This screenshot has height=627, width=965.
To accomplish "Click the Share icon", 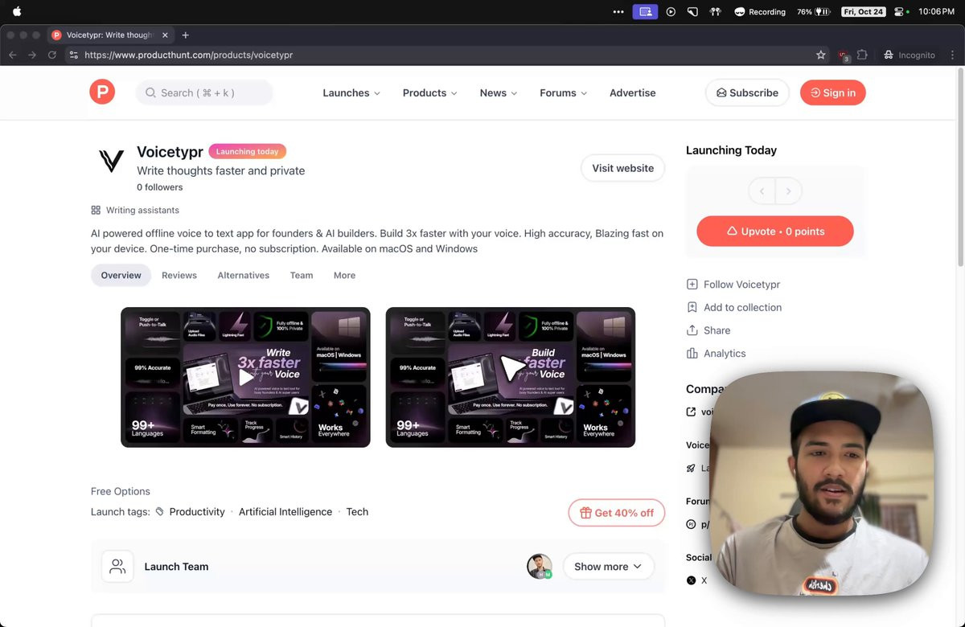I will pyautogui.click(x=692, y=330).
